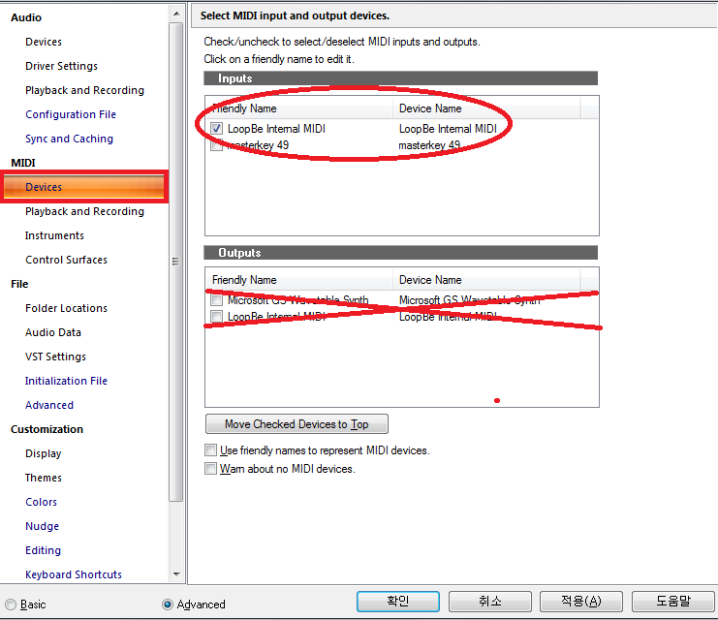Image resolution: width=718 pixels, height=620 pixels.
Task: Click Inputs Device Name column header
Action: coord(486,108)
